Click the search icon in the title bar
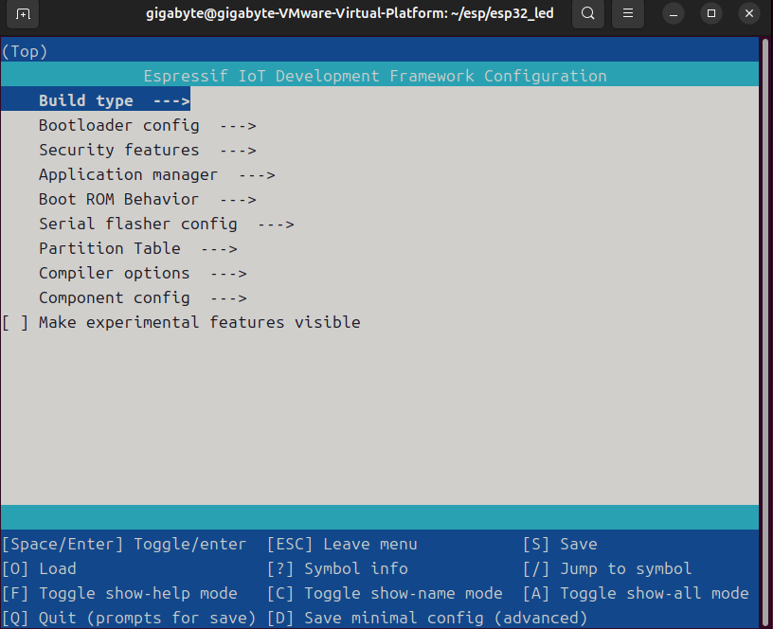The height and width of the screenshot is (629, 773). pos(587,14)
